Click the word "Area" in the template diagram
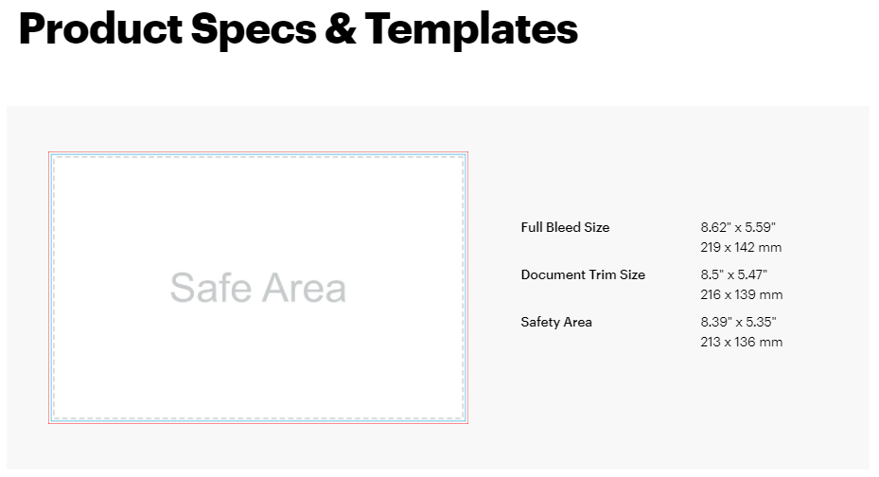Viewport: 879px width, 477px height. click(303, 288)
